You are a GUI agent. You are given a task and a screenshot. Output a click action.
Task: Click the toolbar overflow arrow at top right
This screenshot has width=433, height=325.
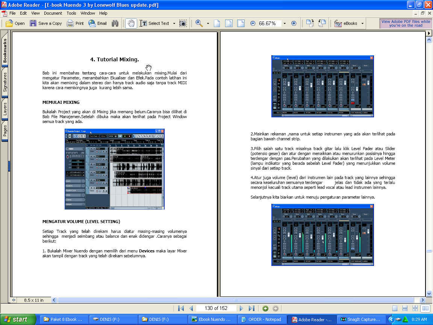[429, 33]
